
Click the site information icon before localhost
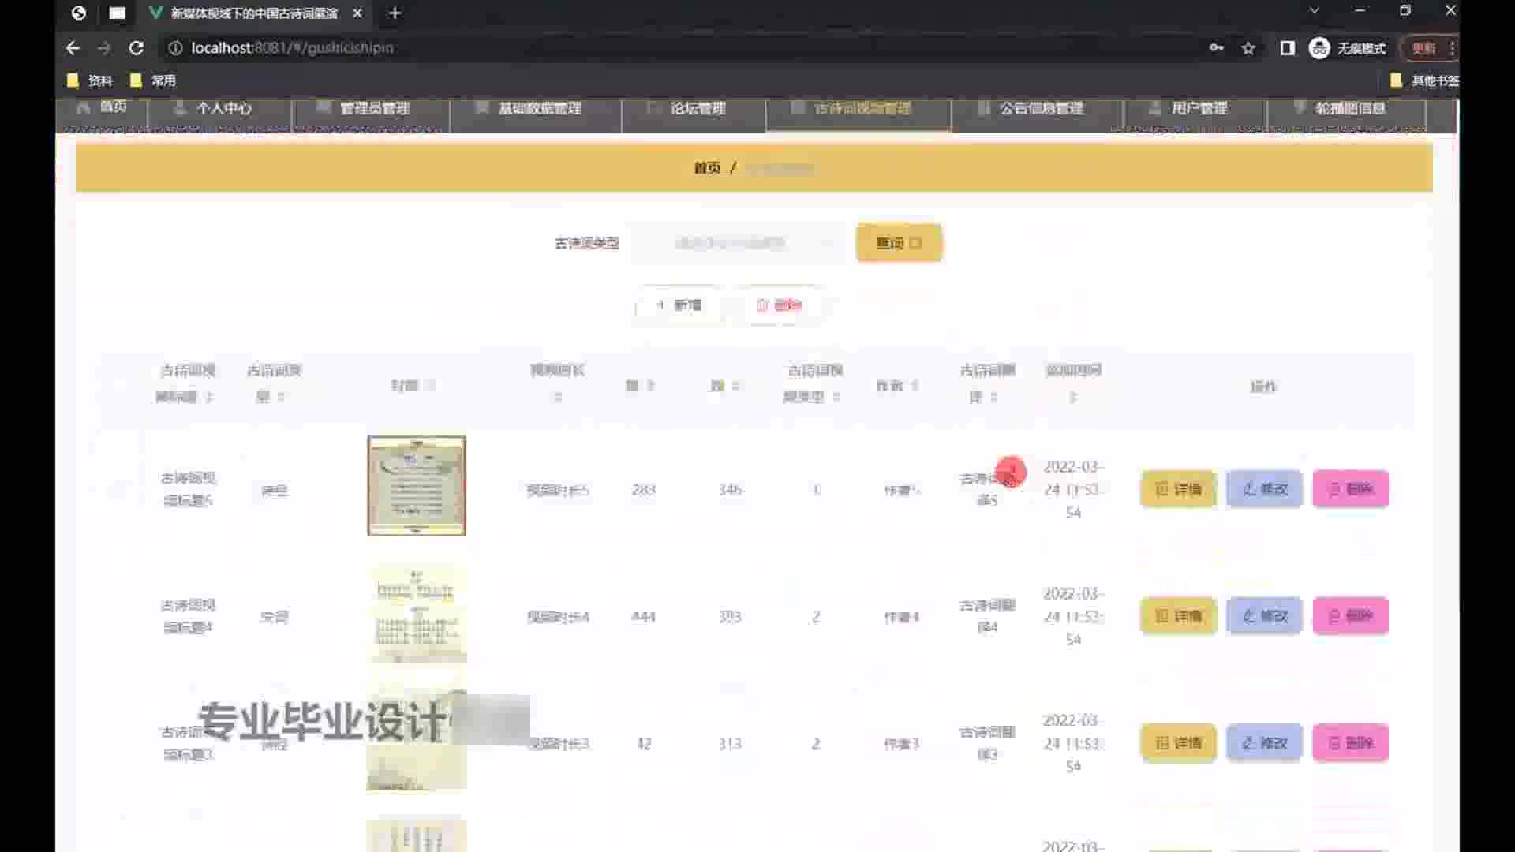[x=175, y=48]
